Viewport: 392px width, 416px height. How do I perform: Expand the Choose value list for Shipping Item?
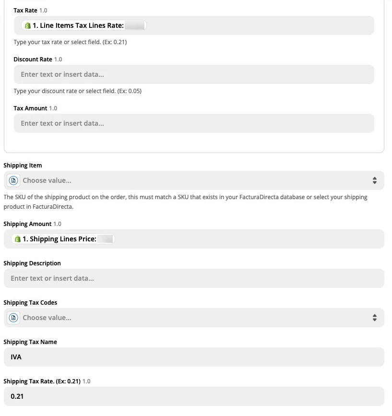point(192,180)
